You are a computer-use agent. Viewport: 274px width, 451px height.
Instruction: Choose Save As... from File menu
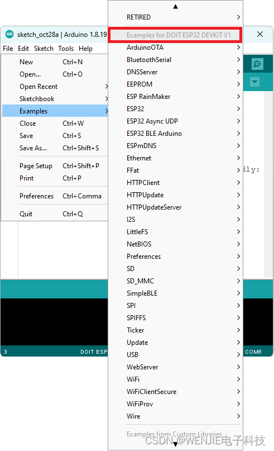[x=55, y=148]
